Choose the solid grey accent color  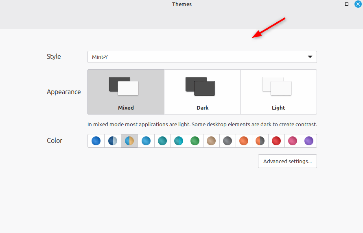(x=227, y=141)
